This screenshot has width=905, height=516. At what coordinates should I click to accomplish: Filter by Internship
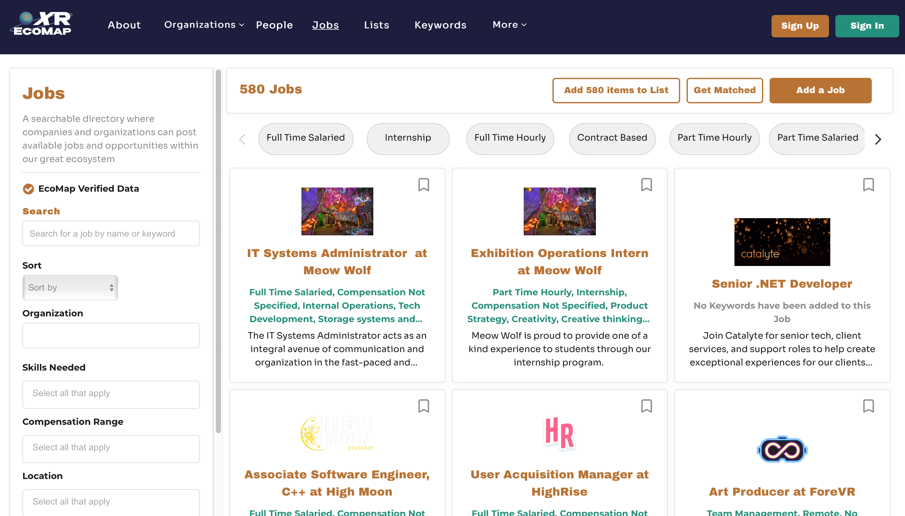pyautogui.click(x=408, y=139)
